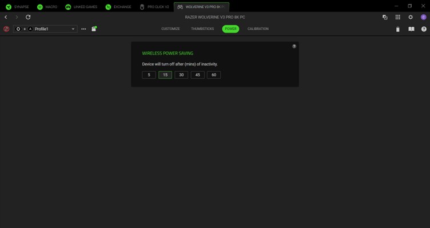Set inactivity timeout to 5 minutes
The height and width of the screenshot is (228, 430).
(x=149, y=75)
